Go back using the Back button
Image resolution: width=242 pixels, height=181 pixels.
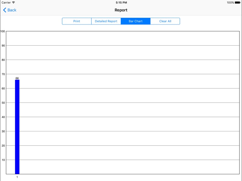(x=10, y=10)
